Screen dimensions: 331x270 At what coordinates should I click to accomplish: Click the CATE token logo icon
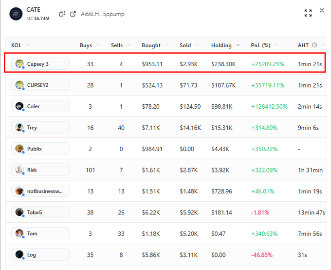point(16,14)
